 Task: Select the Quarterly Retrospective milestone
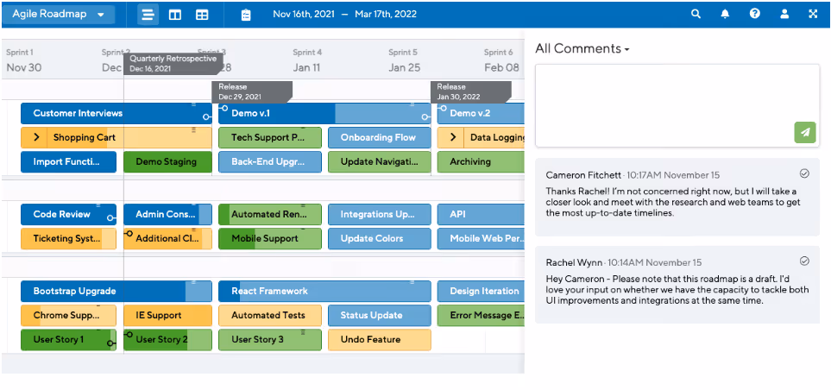[173, 64]
